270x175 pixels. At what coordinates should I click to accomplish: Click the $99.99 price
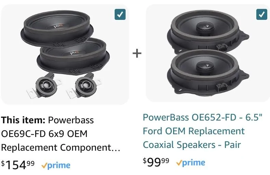click(156, 162)
